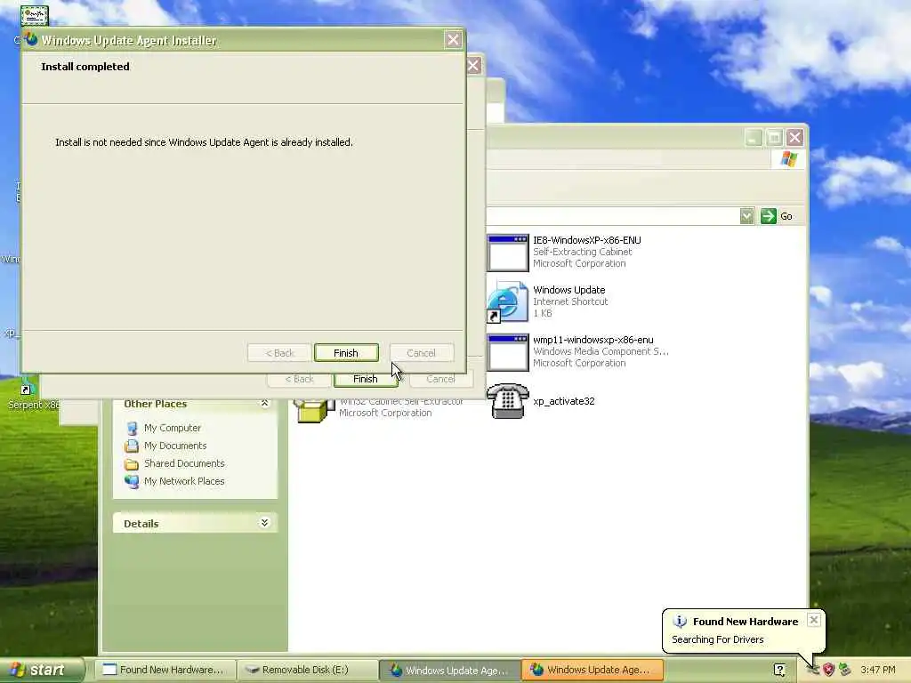Minimize the Removable Disk Explorer window

[x=754, y=138]
